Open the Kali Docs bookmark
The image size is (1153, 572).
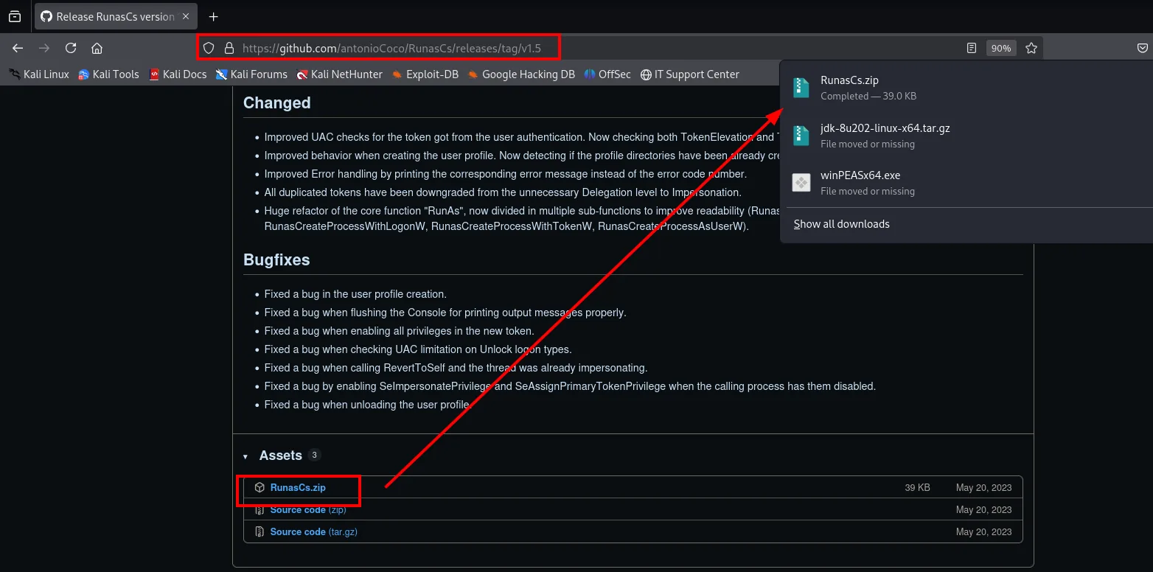178,74
